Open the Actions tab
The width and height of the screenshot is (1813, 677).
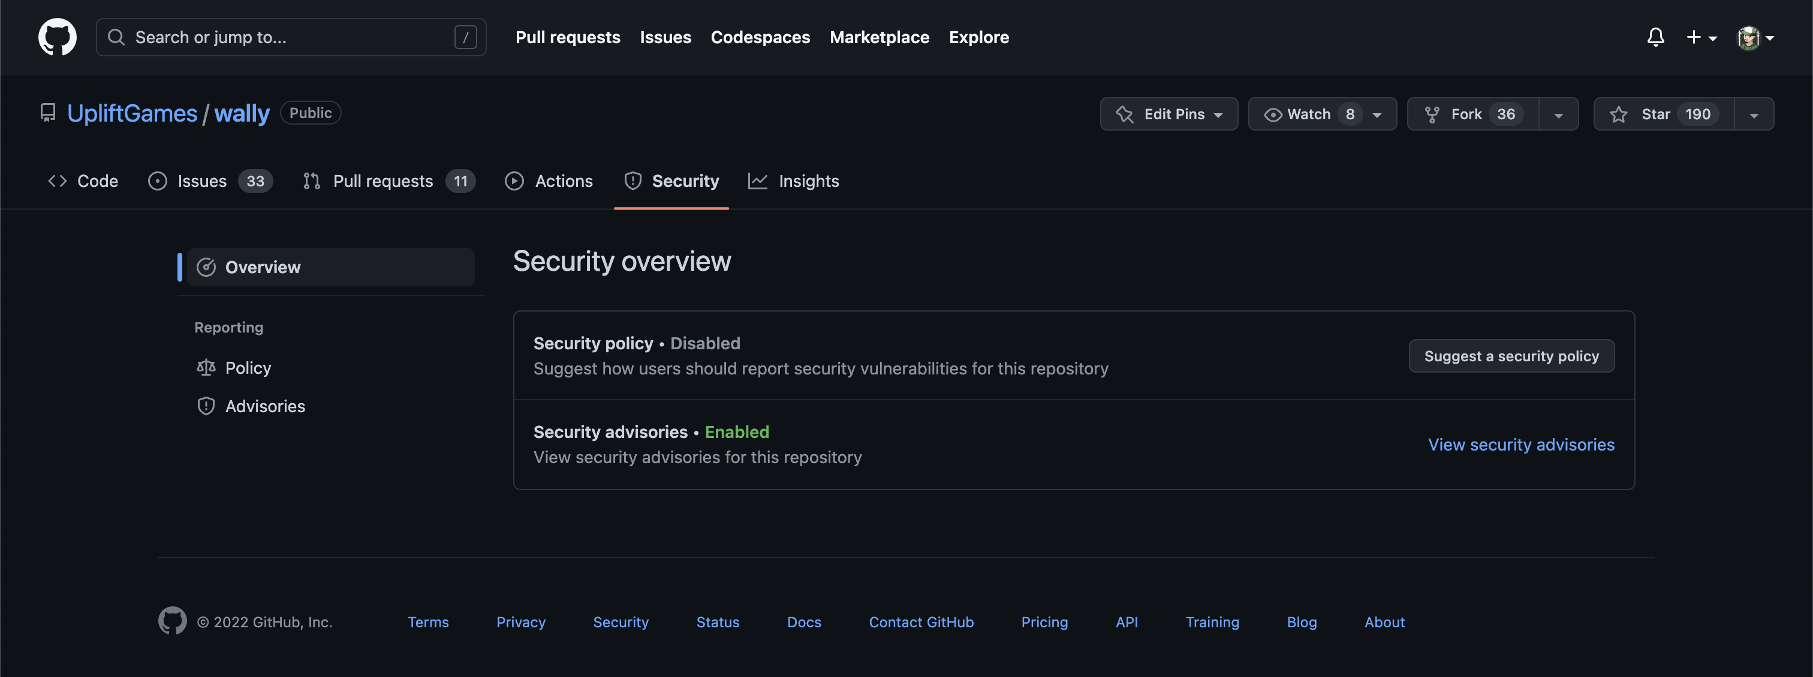pyautogui.click(x=549, y=182)
